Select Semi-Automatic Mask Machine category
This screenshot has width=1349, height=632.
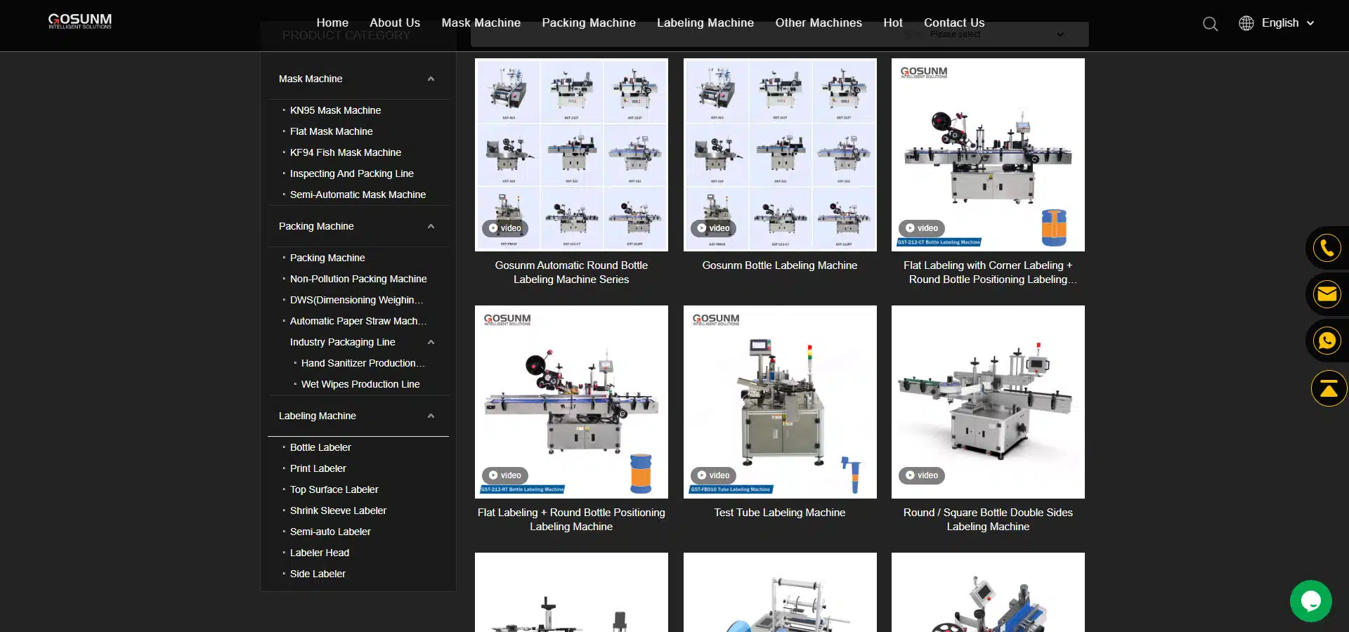tap(358, 195)
